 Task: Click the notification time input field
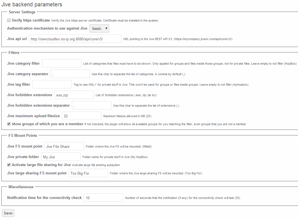[x=103, y=197]
